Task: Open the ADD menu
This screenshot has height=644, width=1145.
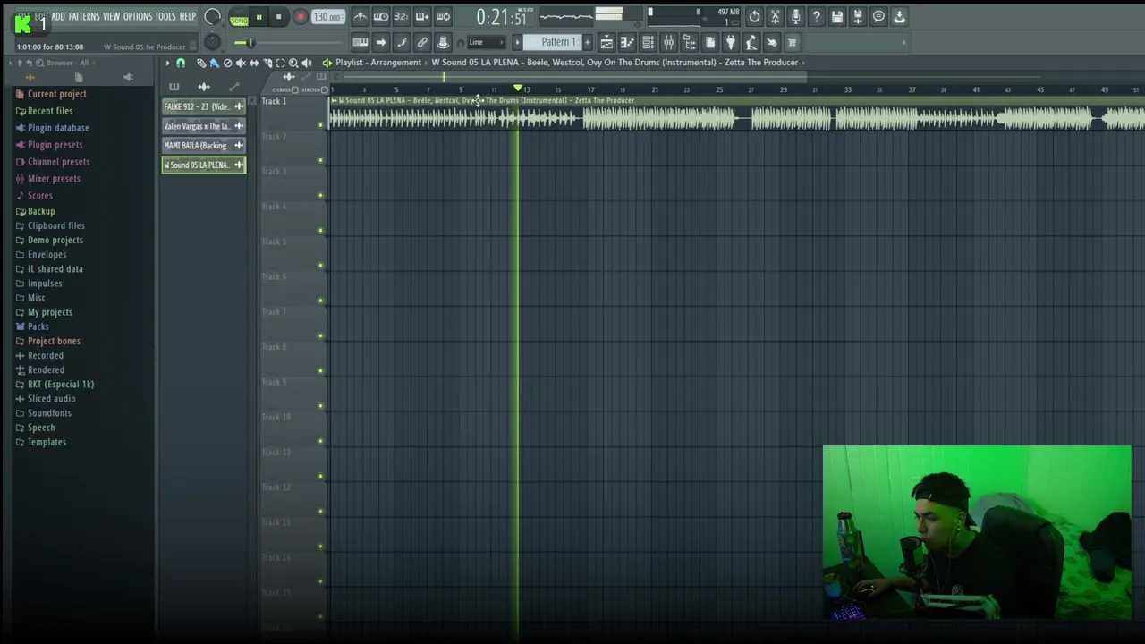Action: [x=58, y=16]
